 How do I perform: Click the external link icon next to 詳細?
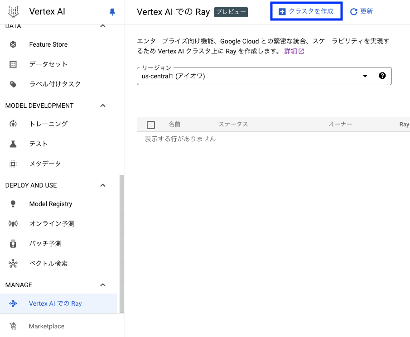tap(301, 51)
